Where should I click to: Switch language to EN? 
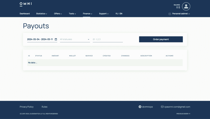coord(121,13)
